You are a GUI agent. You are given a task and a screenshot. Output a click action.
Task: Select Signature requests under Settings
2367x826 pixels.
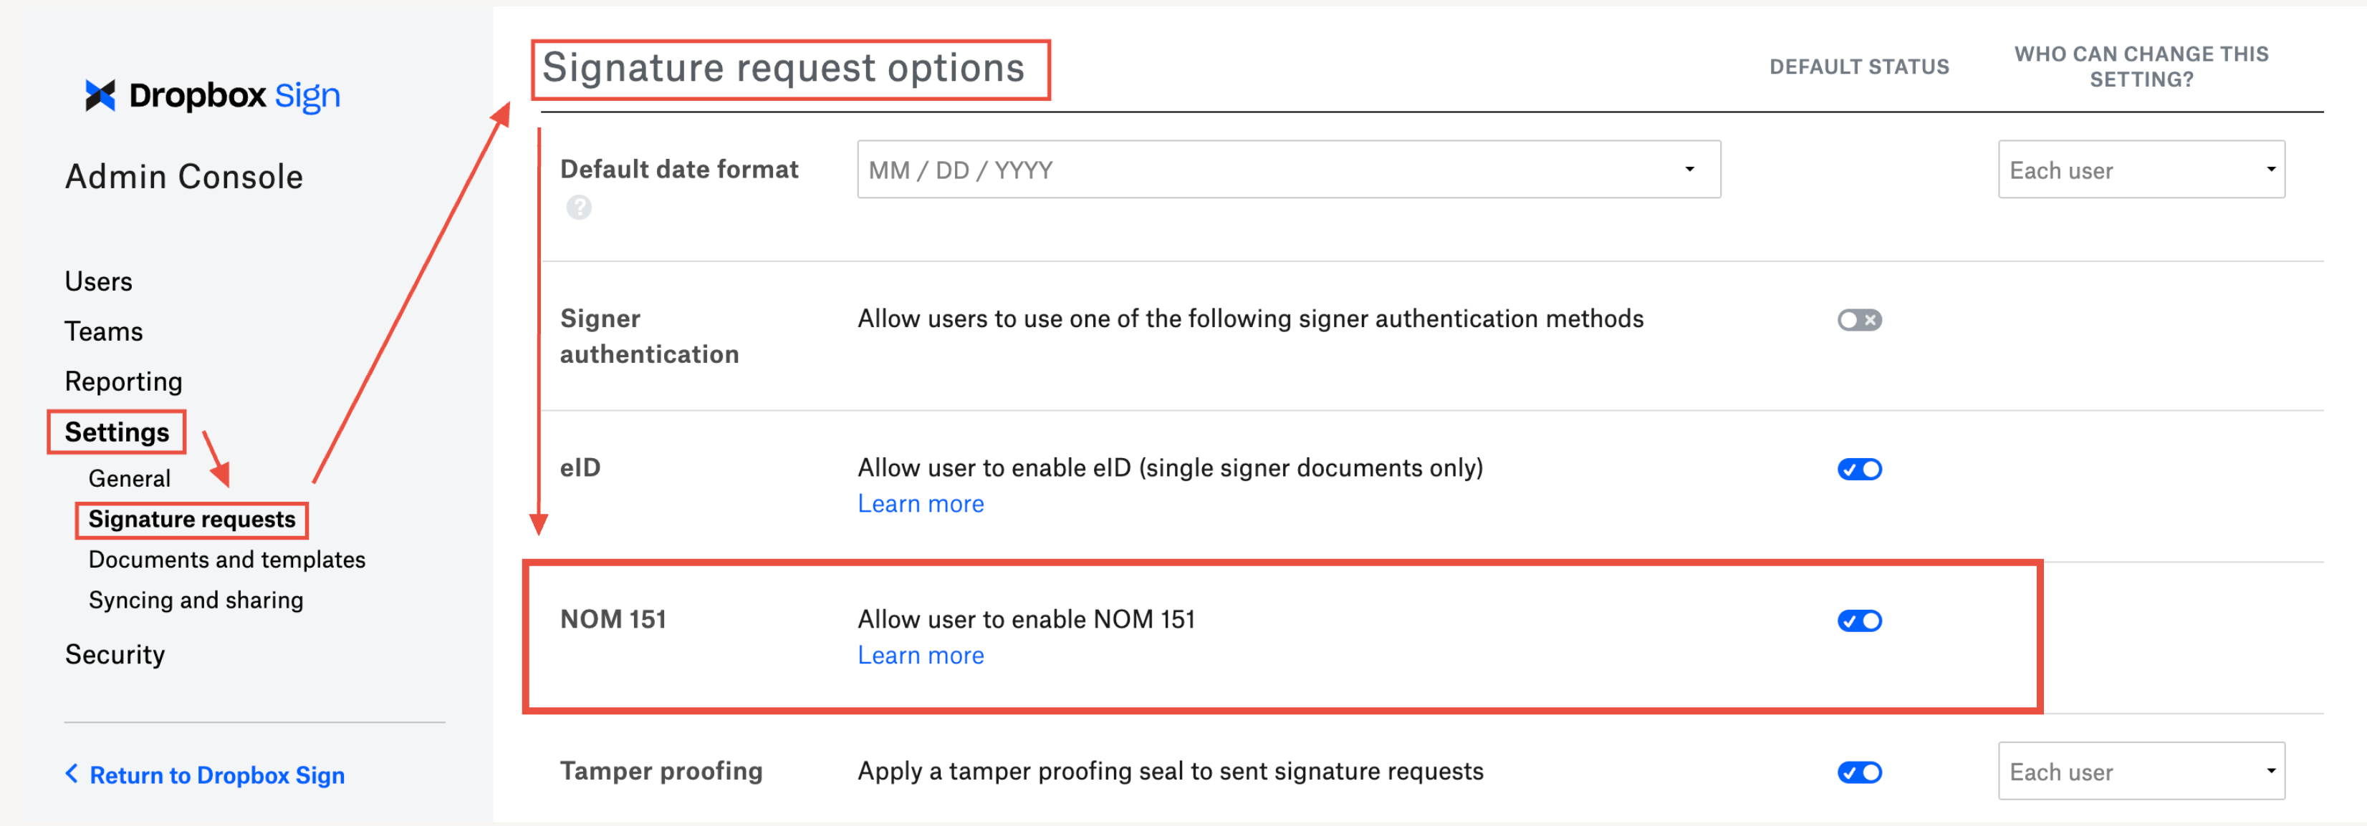pos(191,520)
